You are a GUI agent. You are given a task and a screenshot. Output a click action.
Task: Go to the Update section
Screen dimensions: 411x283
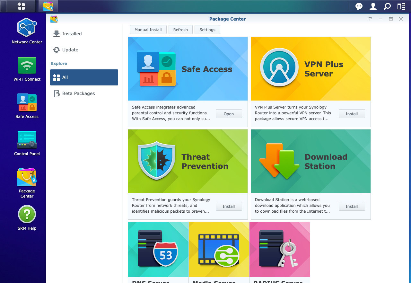(84, 50)
